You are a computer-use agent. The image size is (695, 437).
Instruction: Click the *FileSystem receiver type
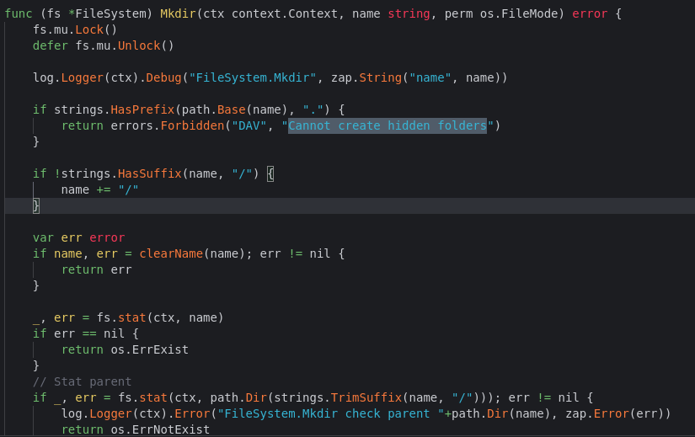tap(107, 13)
